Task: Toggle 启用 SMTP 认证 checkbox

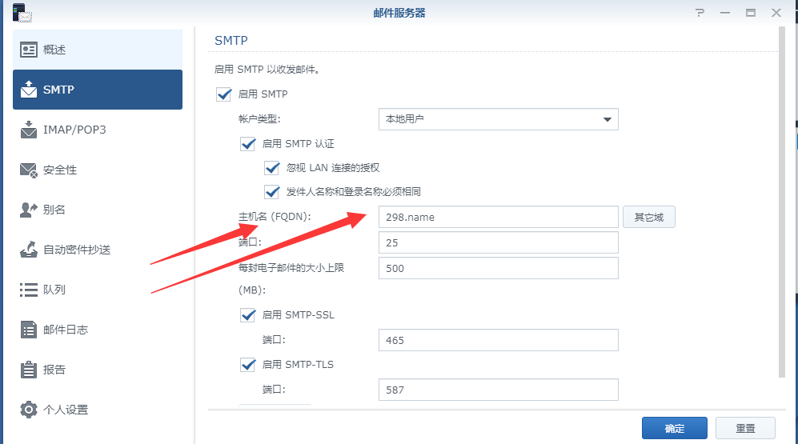Action: (x=248, y=144)
